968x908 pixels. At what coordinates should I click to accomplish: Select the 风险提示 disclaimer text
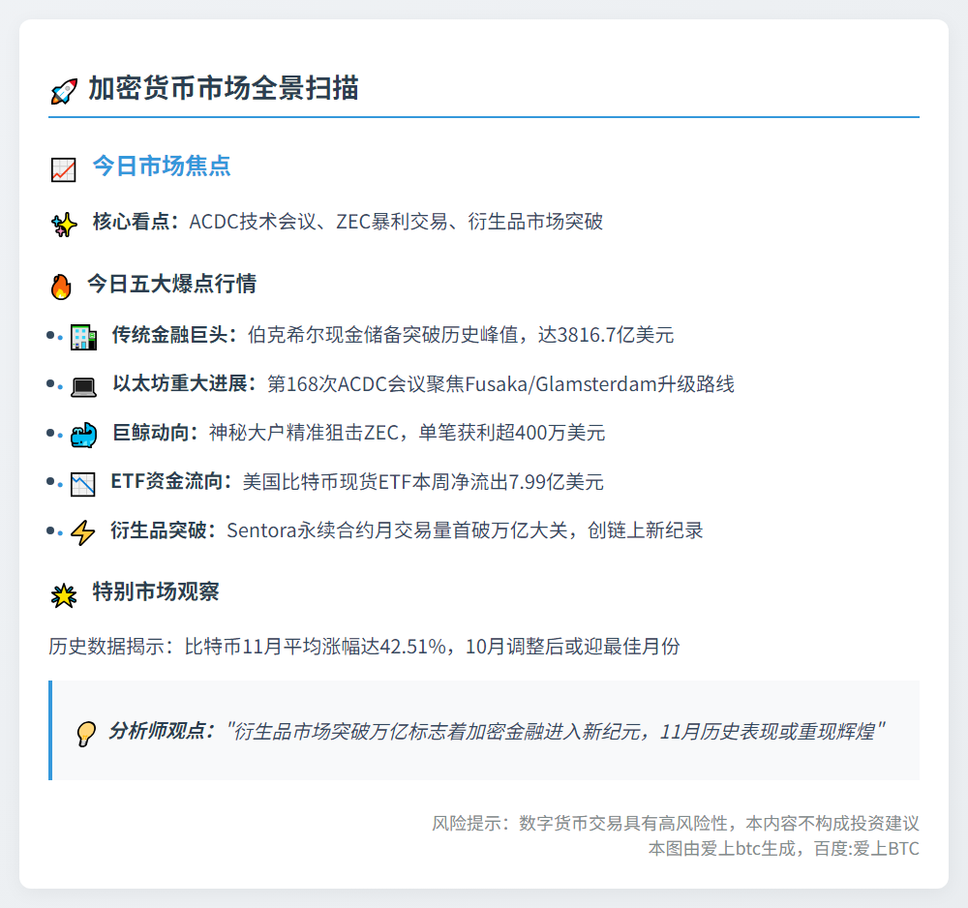[x=676, y=824]
